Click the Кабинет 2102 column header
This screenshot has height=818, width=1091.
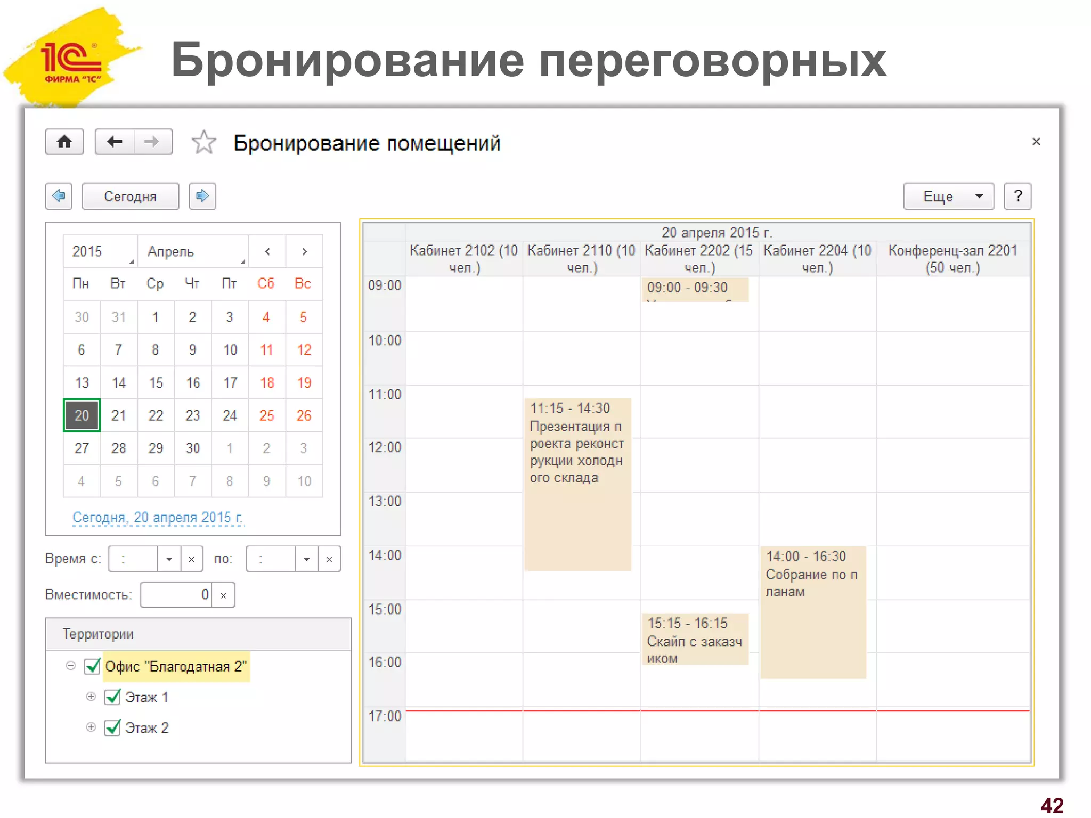[464, 259]
